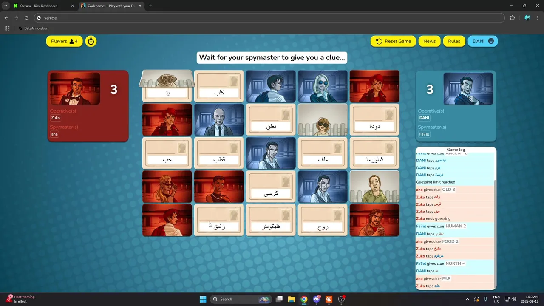Click the address bar showing vehicle
544x306 pixels.
click(269, 18)
